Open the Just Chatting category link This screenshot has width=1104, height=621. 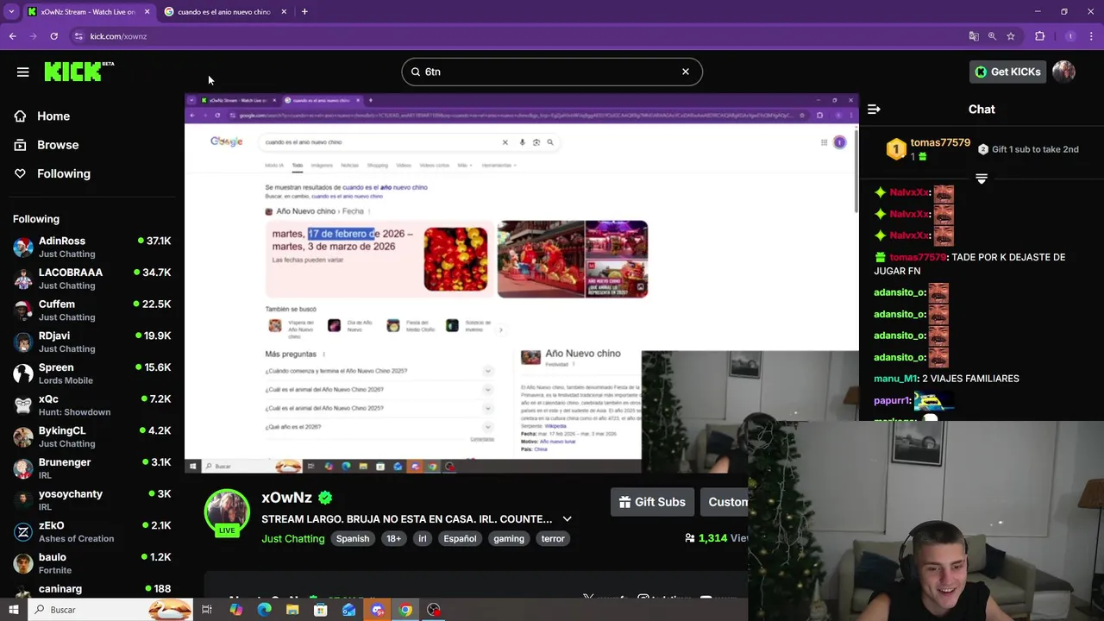click(x=293, y=538)
